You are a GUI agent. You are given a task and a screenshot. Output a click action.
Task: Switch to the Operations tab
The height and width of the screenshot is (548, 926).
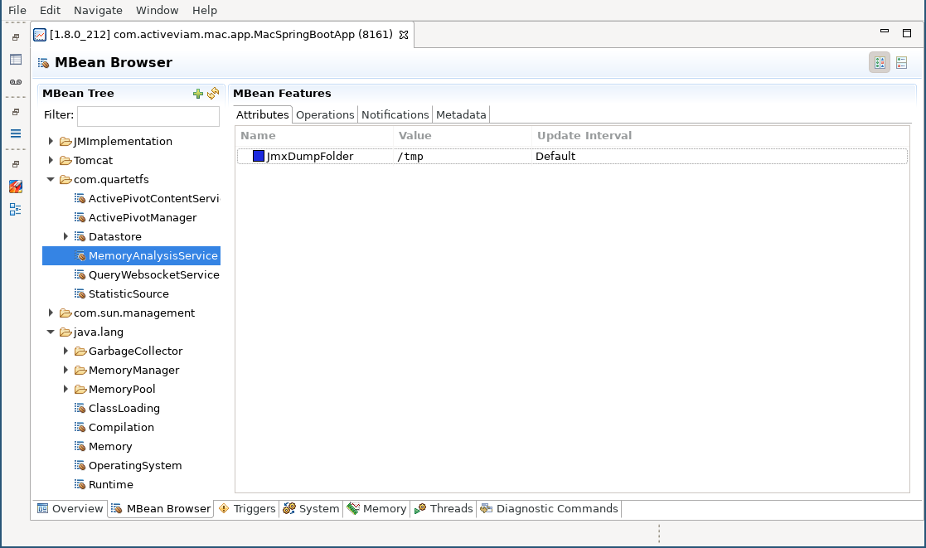click(x=325, y=115)
